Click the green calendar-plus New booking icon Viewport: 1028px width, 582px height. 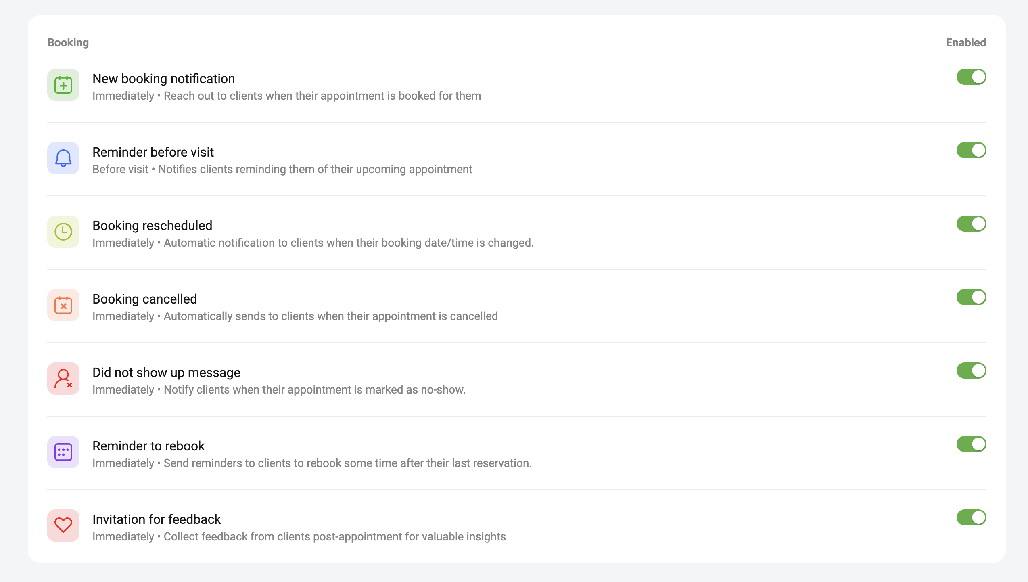pyautogui.click(x=63, y=85)
